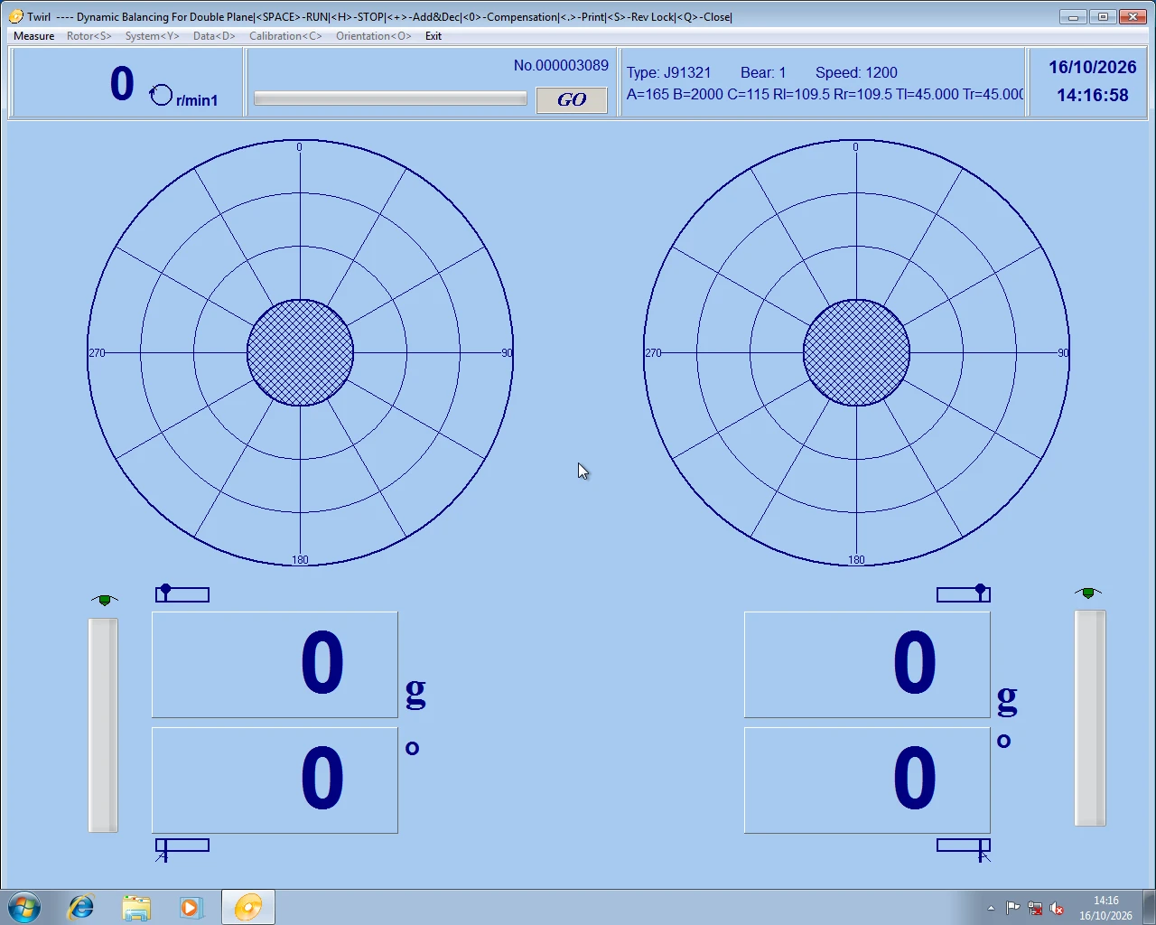Click the left vertical level bar
This screenshot has width=1156, height=925.
[x=103, y=724]
